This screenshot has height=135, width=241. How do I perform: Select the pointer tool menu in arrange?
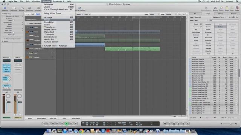coord(180,14)
